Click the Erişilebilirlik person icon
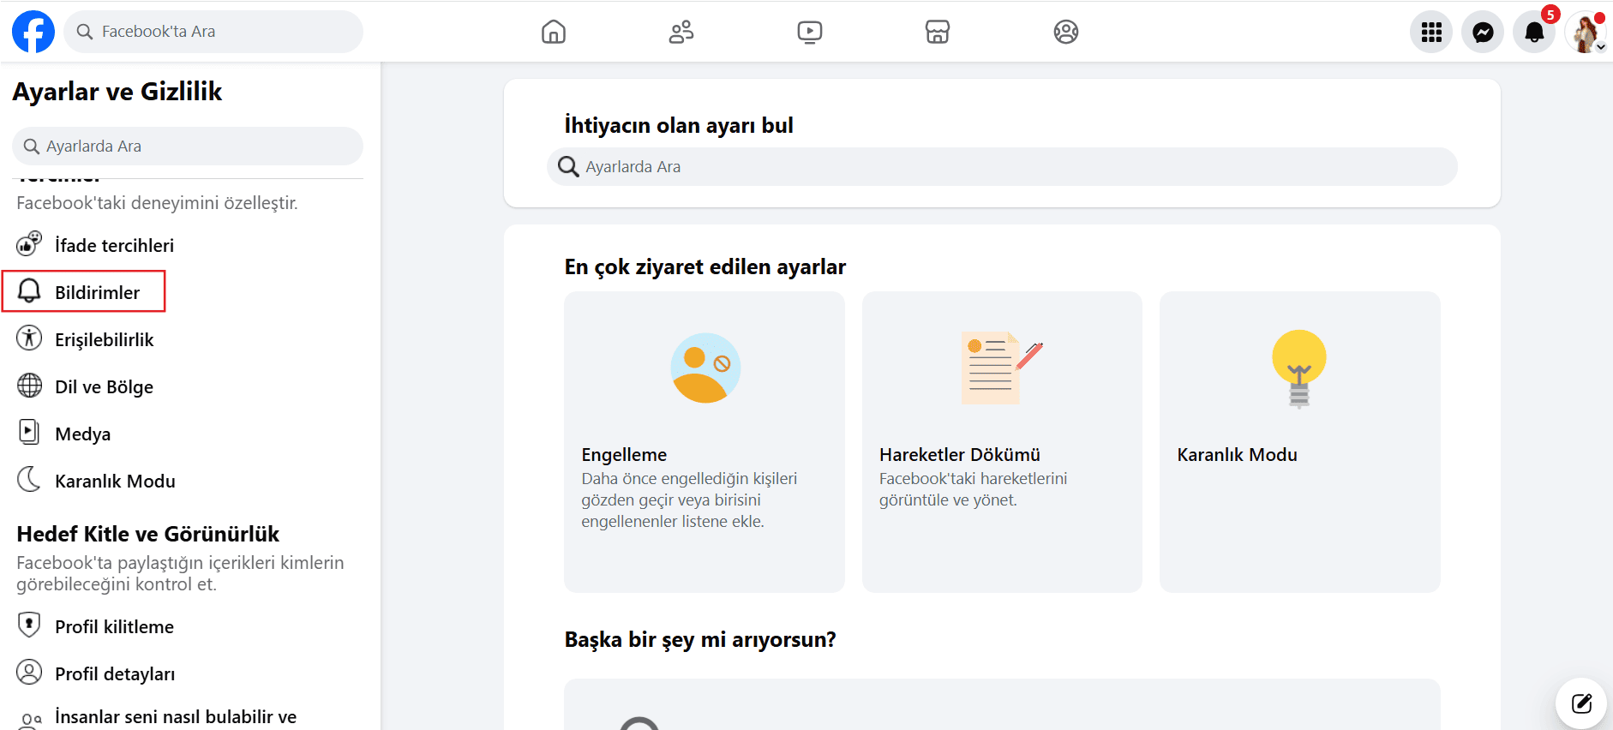The height and width of the screenshot is (730, 1613). coord(29,338)
